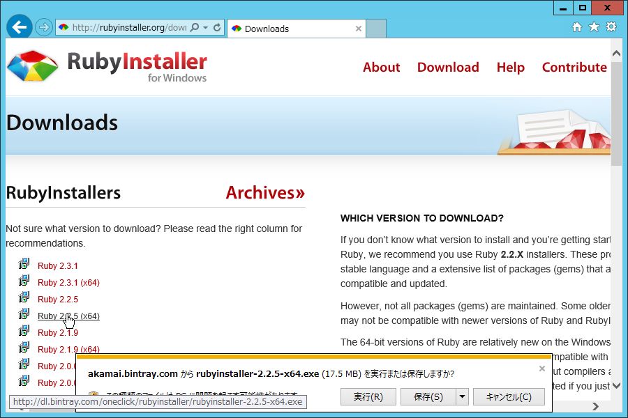Open the About navigation link

[381, 67]
